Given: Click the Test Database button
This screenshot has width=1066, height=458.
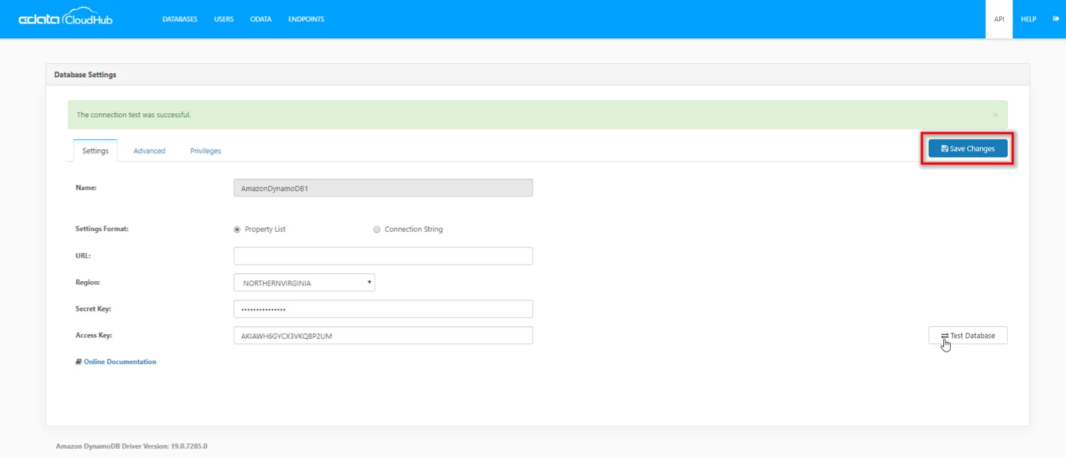Looking at the screenshot, I should pos(967,335).
